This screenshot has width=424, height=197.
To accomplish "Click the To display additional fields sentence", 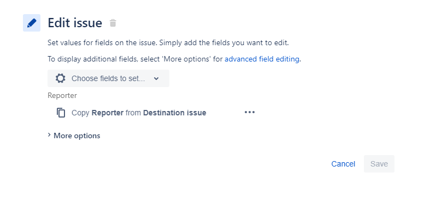I will click(x=174, y=59).
